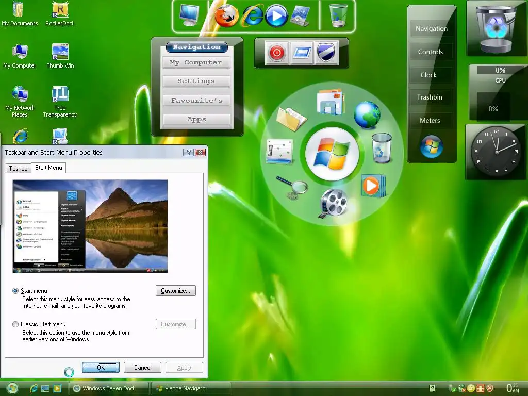Open the My Computer desktop icon

pyautogui.click(x=20, y=56)
